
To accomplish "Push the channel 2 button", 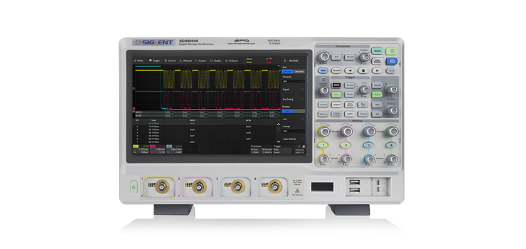I will pyautogui.click(x=345, y=145).
